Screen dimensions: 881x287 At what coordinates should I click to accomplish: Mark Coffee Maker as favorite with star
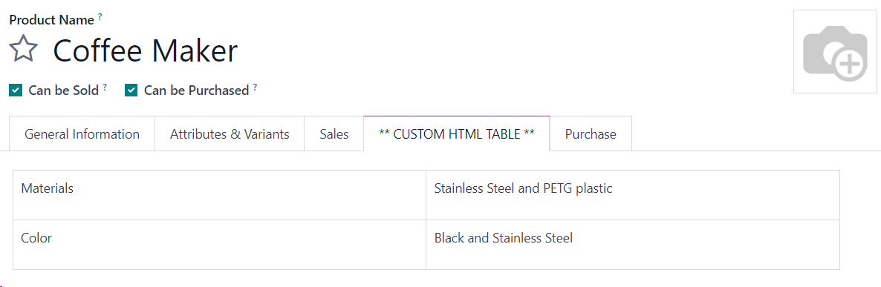click(x=24, y=50)
